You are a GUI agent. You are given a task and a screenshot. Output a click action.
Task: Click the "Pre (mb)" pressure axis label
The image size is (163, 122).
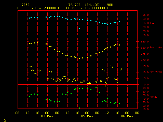click(x=156, y=48)
